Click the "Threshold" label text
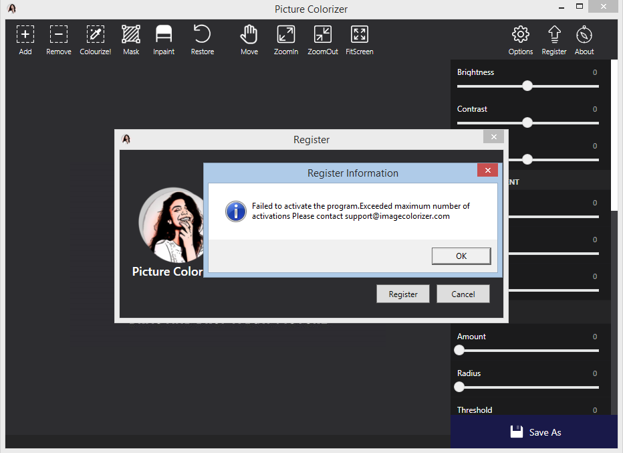The height and width of the screenshot is (453, 623). (475, 410)
